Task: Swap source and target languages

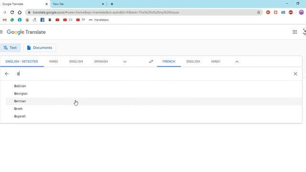Action: 151,62
